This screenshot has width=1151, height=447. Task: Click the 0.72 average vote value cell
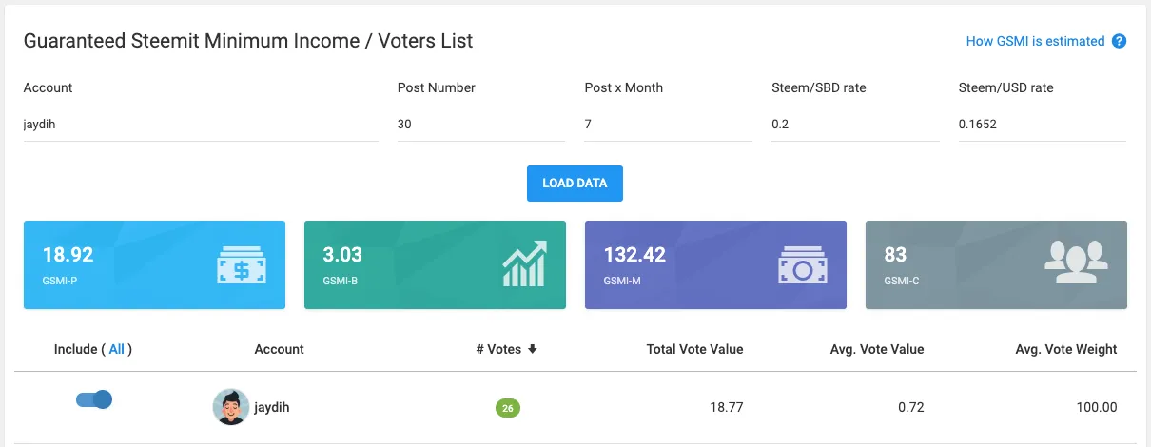[911, 408]
